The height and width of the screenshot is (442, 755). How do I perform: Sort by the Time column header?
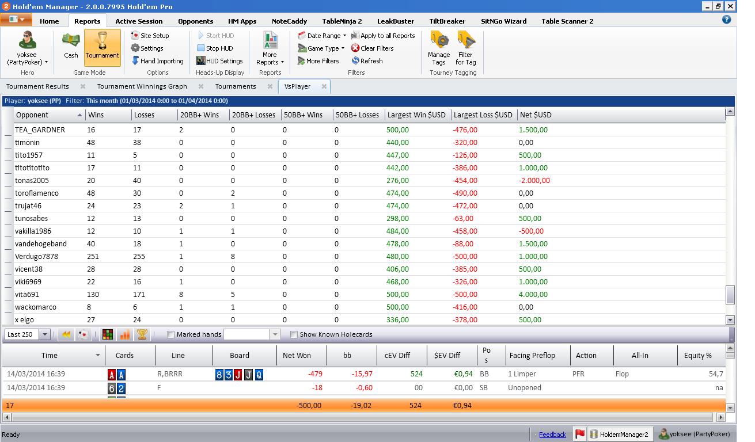[x=54, y=356]
